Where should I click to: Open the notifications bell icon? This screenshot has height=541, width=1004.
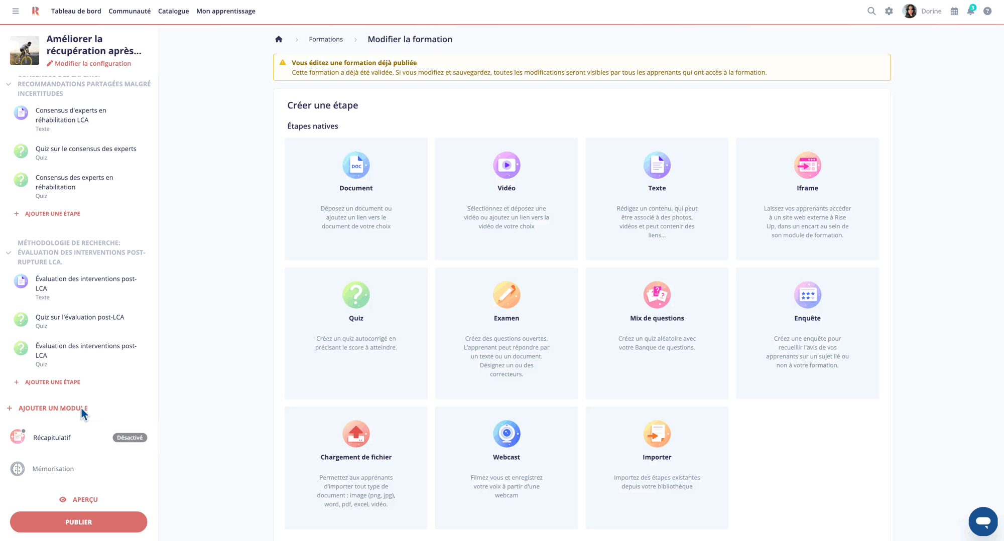click(x=970, y=11)
